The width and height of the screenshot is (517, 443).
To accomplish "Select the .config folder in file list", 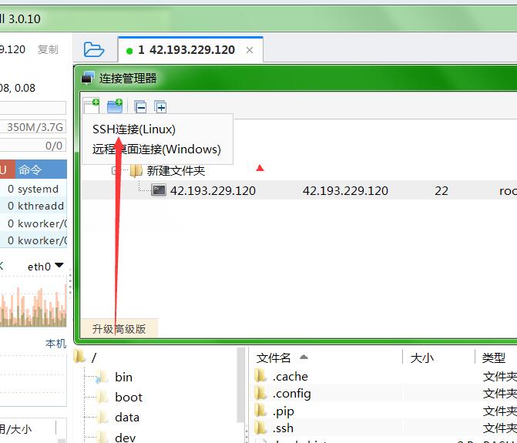I will (x=291, y=394).
